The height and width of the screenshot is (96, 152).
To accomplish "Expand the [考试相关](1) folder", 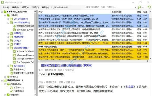I will [8, 37].
